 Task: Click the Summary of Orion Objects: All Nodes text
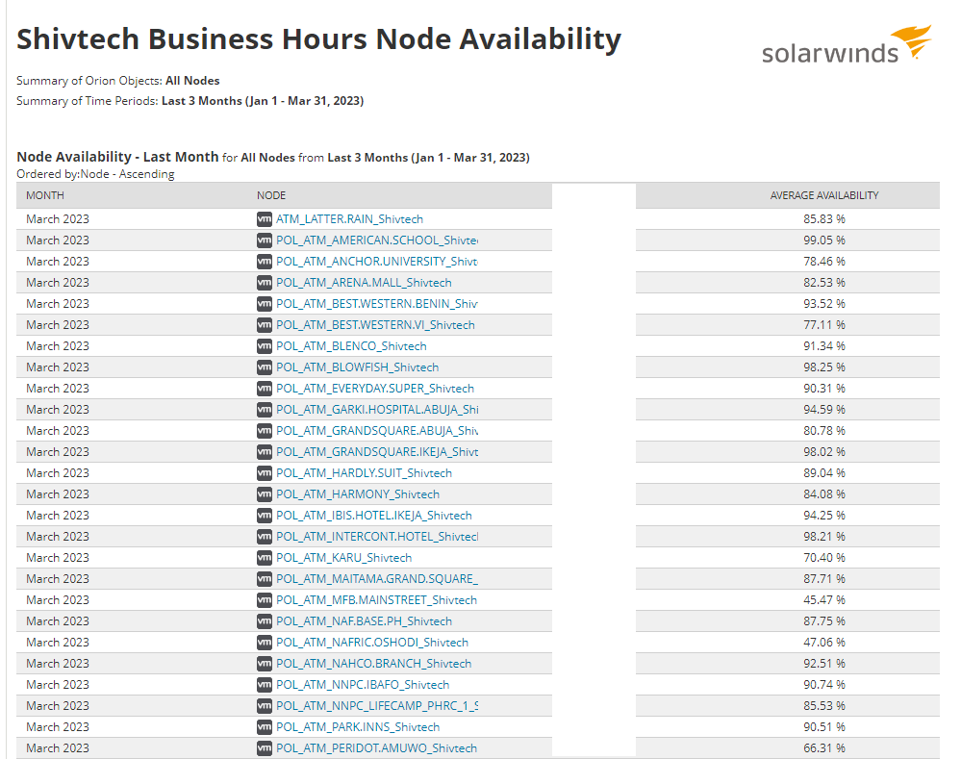(117, 80)
